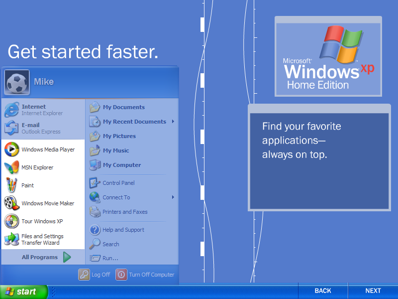This screenshot has width=398, height=299.
Task: Click the Run... label
Action: (x=110, y=258)
